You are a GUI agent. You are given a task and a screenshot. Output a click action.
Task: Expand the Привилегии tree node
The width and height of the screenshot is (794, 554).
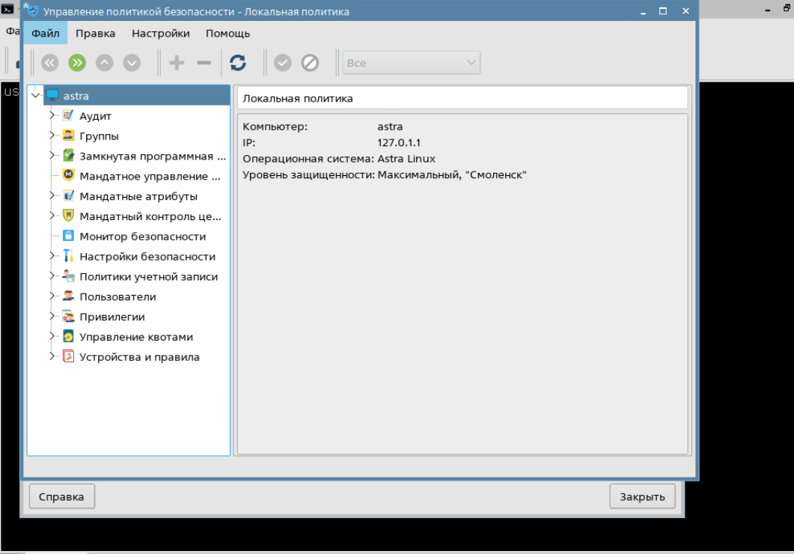click(x=52, y=316)
